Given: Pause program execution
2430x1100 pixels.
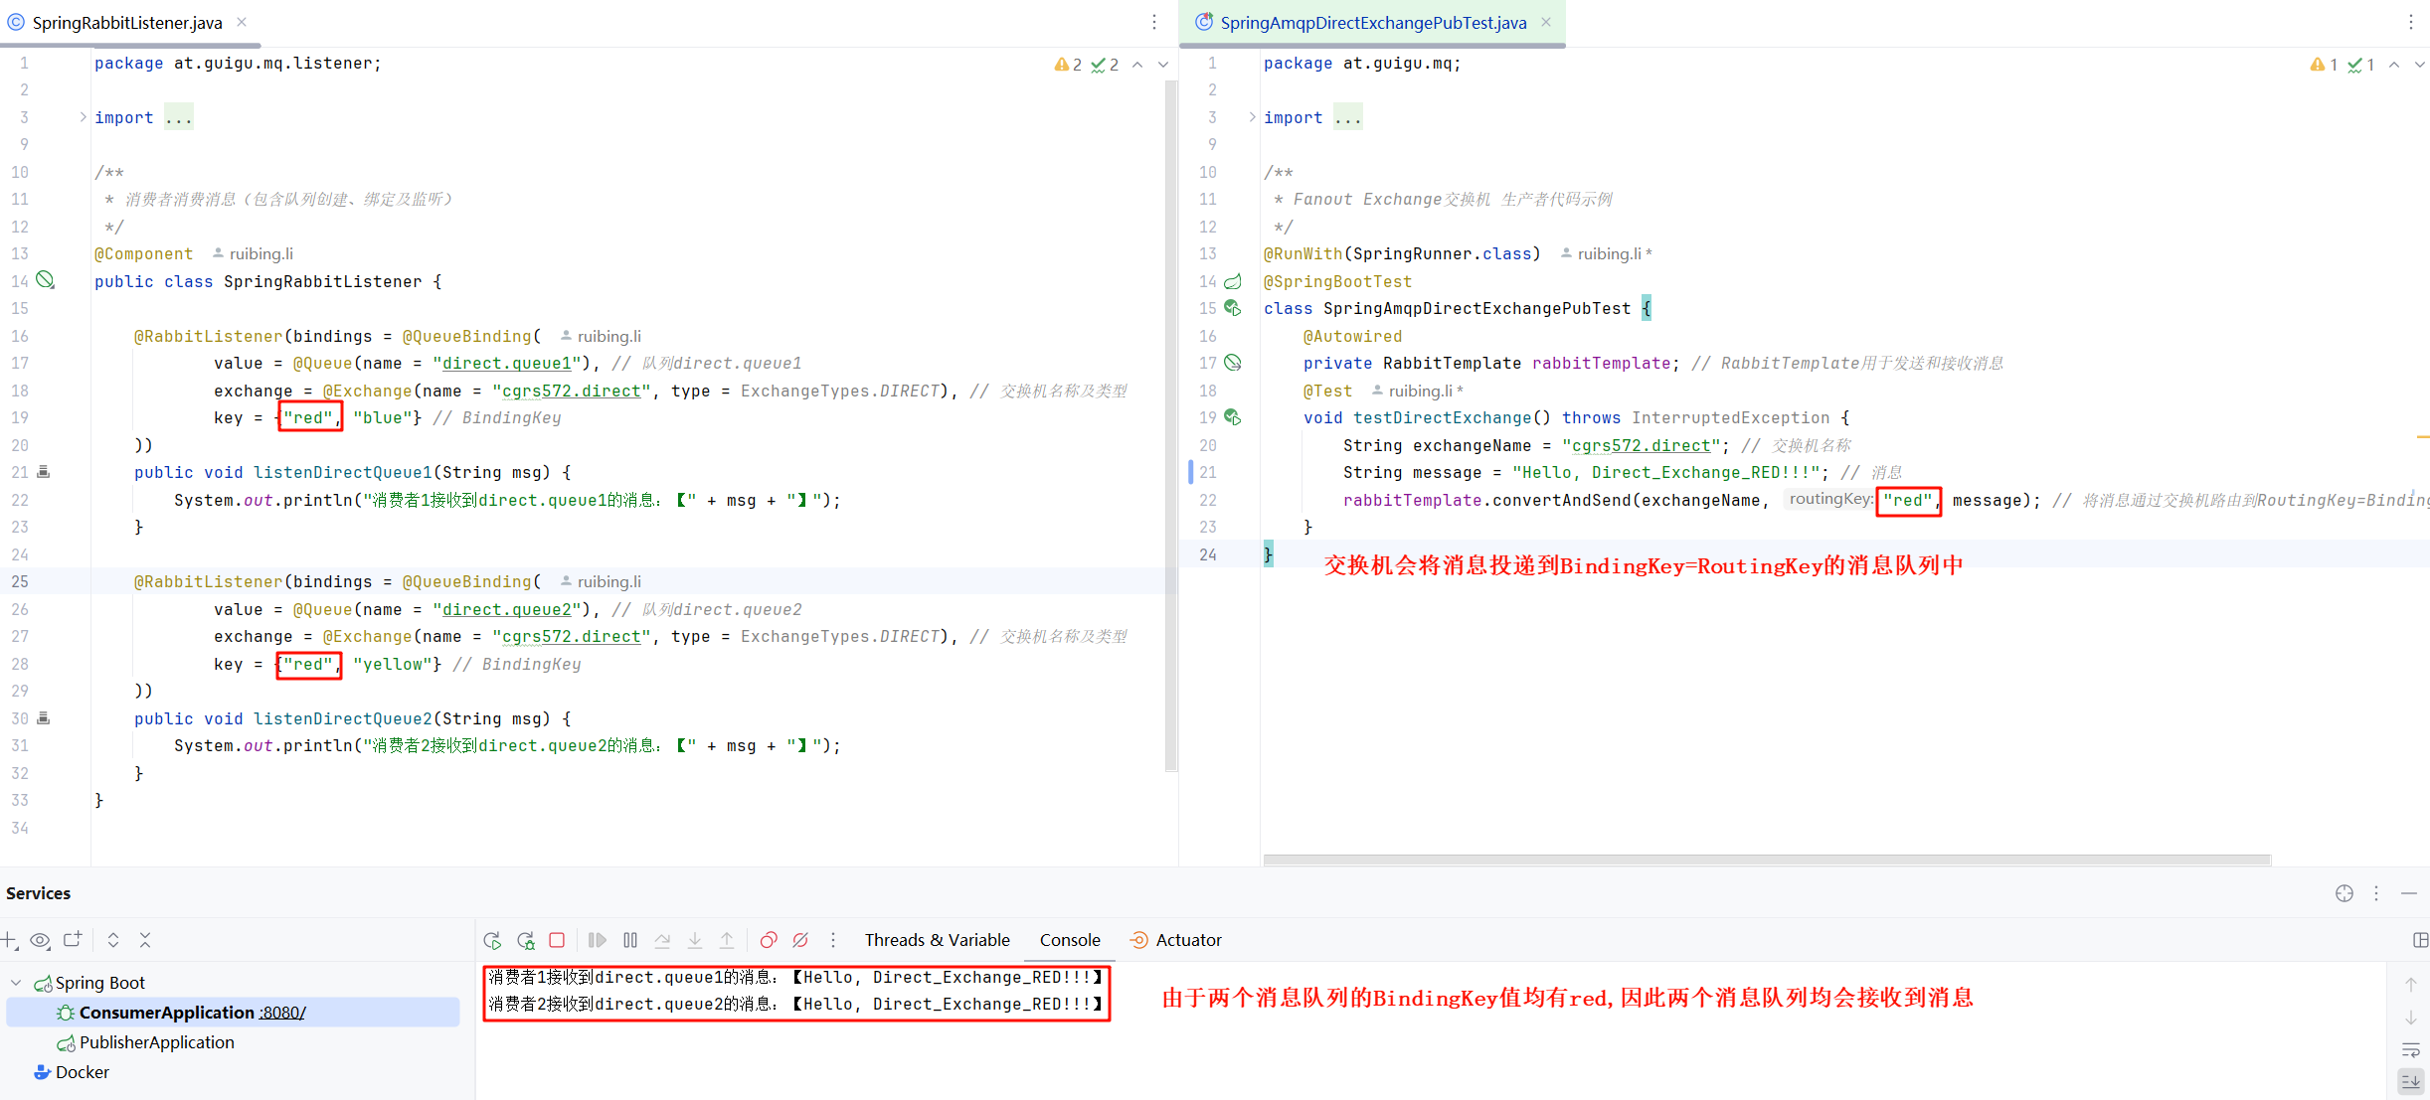Looking at the screenshot, I should tap(630, 940).
